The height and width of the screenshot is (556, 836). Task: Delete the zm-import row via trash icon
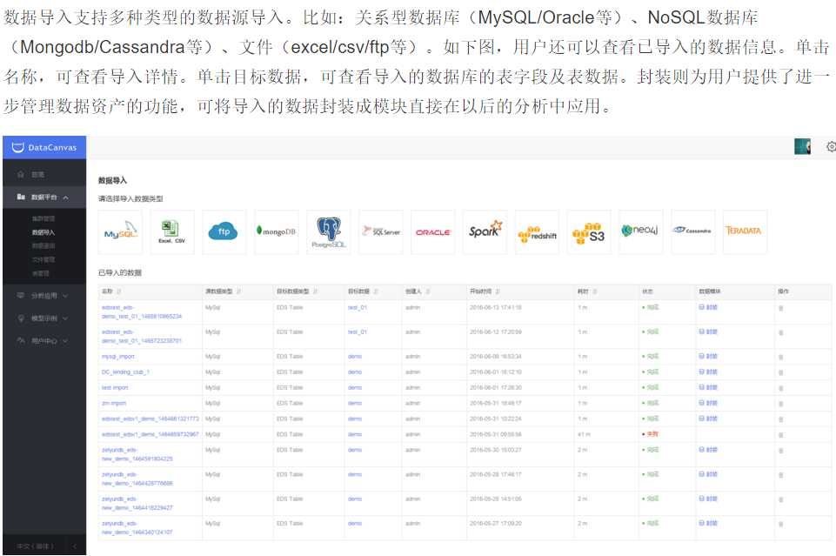click(x=780, y=404)
